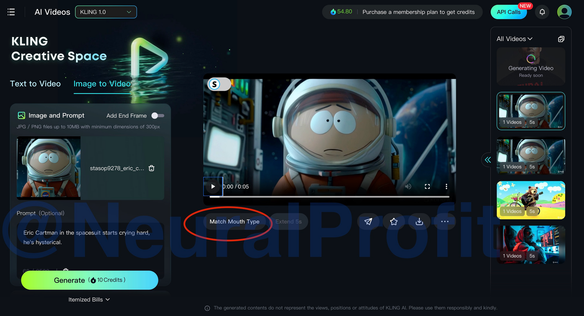Switch to Image to Video tab
584x316 pixels.
click(x=102, y=84)
